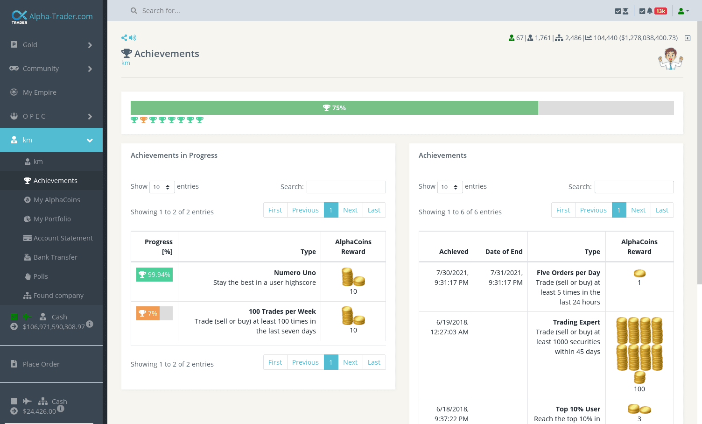Sort by Date of End column header
Image resolution: width=702 pixels, height=424 pixels.
coord(501,247)
